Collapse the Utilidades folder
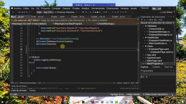The height and width of the screenshot is (104, 186). pos(143,26)
